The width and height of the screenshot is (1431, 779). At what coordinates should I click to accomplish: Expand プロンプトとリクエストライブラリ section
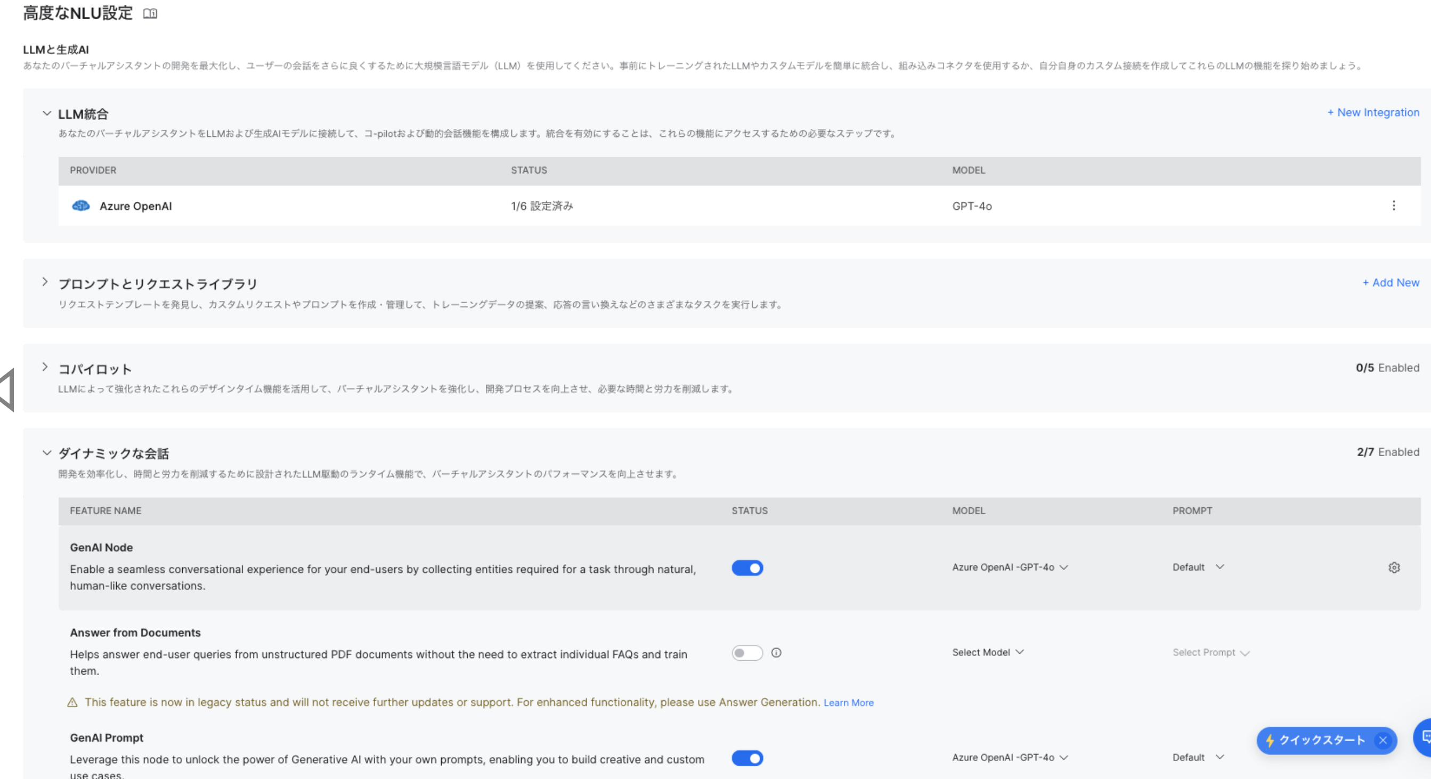46,282
